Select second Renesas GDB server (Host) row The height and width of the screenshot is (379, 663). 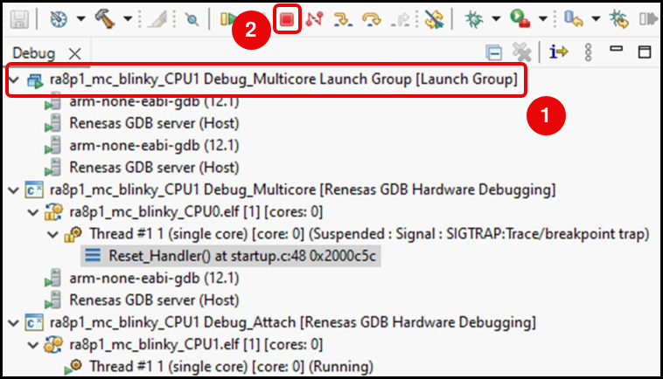[154, 168]
